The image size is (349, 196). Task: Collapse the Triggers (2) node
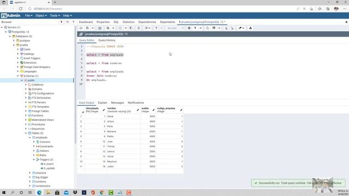(34, 160)
